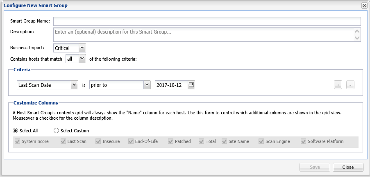
Task: Open the calendar date picker icon
Action: (x=191, y=85)
